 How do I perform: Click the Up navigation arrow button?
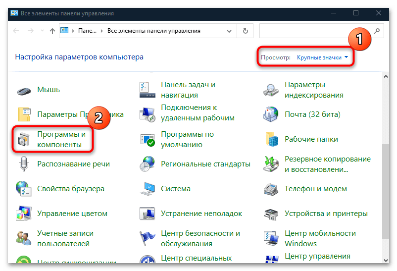[52, 31]
